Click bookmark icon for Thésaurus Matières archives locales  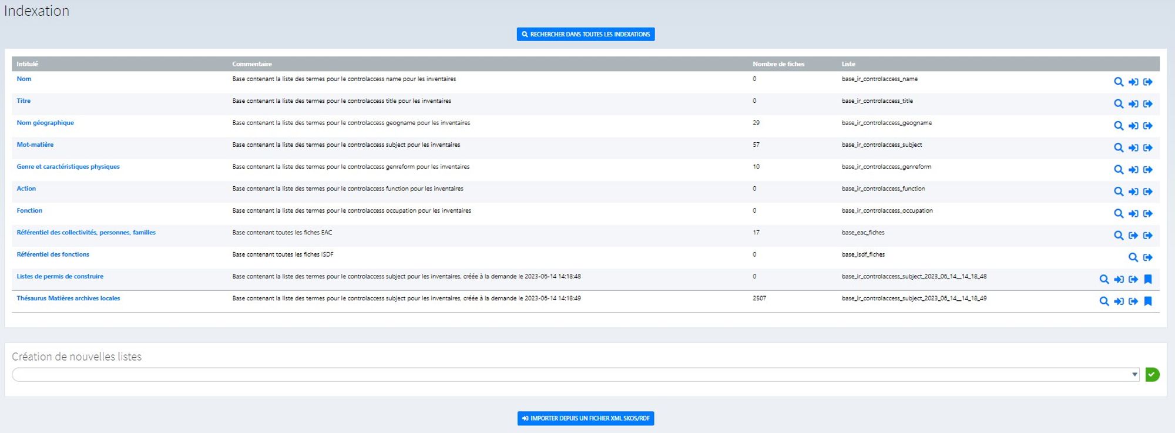click(1148, 301)
